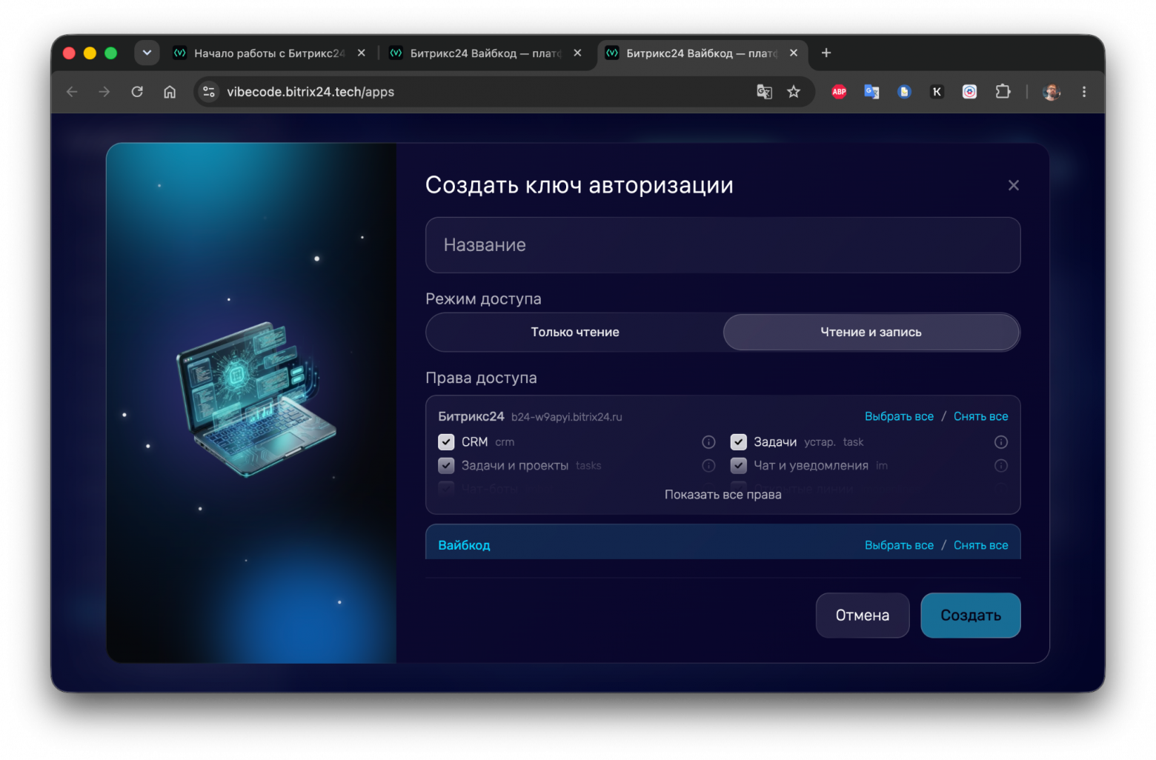Click the Отмена button
The width and height of the screenshot is (1156, 760).
point(862,616)
